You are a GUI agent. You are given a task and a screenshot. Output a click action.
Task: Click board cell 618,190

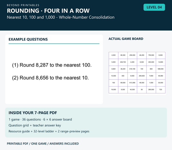132,69
